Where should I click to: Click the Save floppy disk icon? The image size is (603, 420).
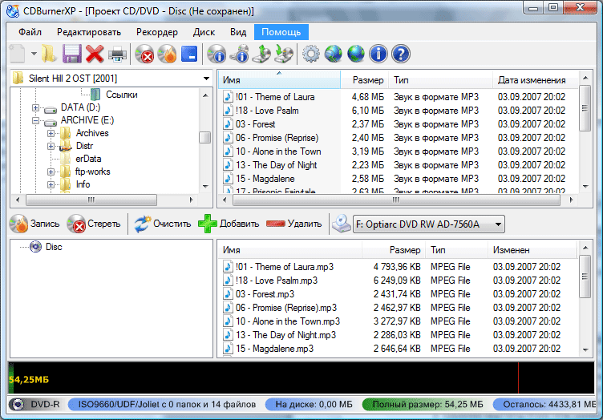tap(72, 54)
